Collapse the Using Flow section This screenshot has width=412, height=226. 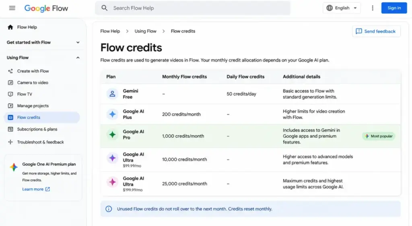pos(43,58)
